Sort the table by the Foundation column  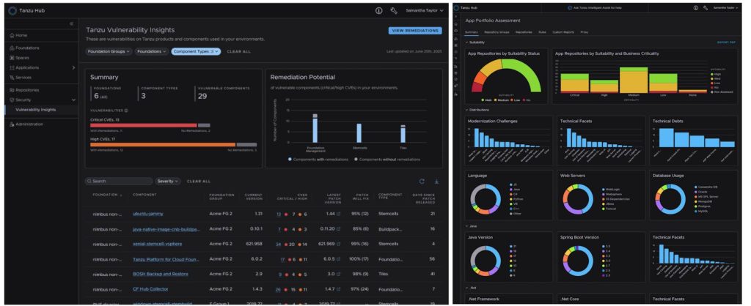pos(108,195)
